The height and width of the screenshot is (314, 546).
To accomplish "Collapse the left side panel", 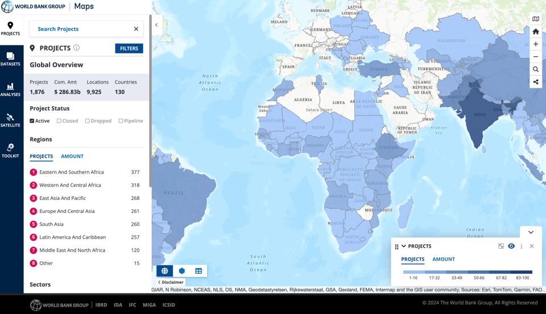I will tap(156, 25).
